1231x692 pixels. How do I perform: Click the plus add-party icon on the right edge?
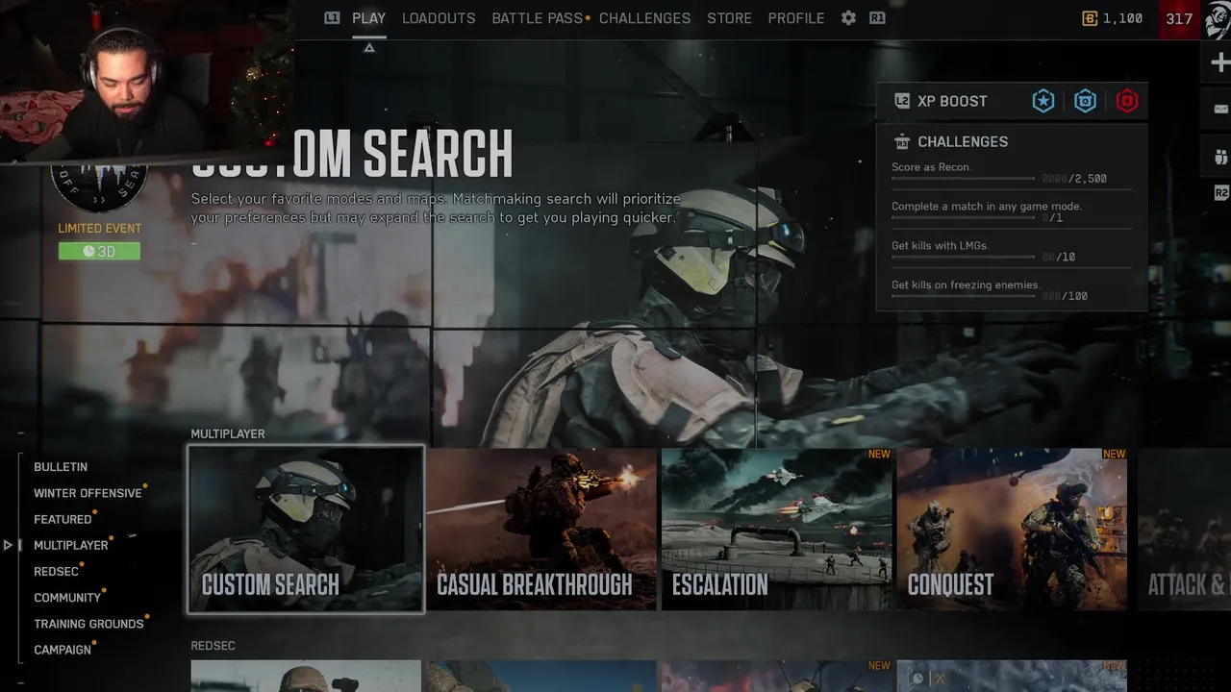coord(1220,63)
